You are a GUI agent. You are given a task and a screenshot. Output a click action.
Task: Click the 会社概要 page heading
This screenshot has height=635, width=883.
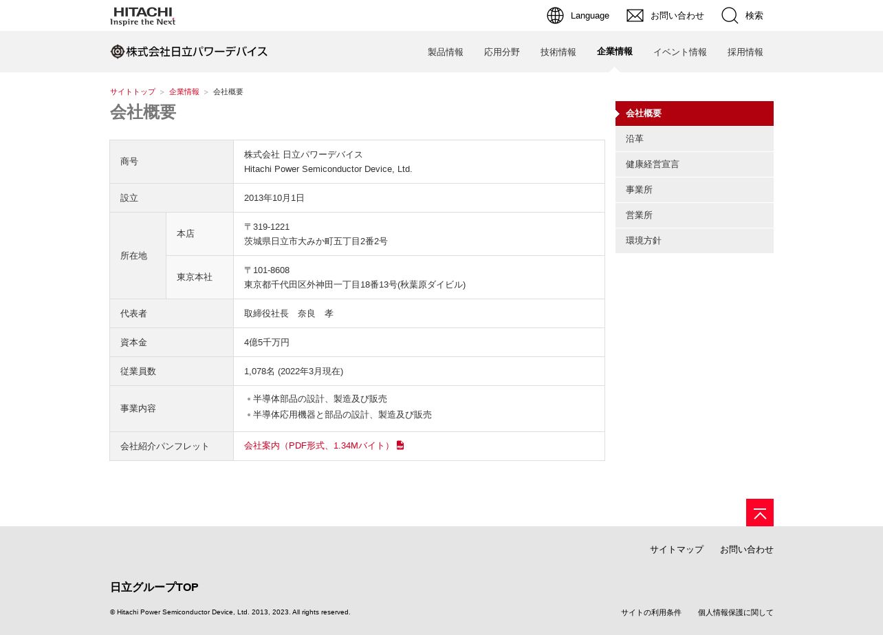[x=143, y=112]
